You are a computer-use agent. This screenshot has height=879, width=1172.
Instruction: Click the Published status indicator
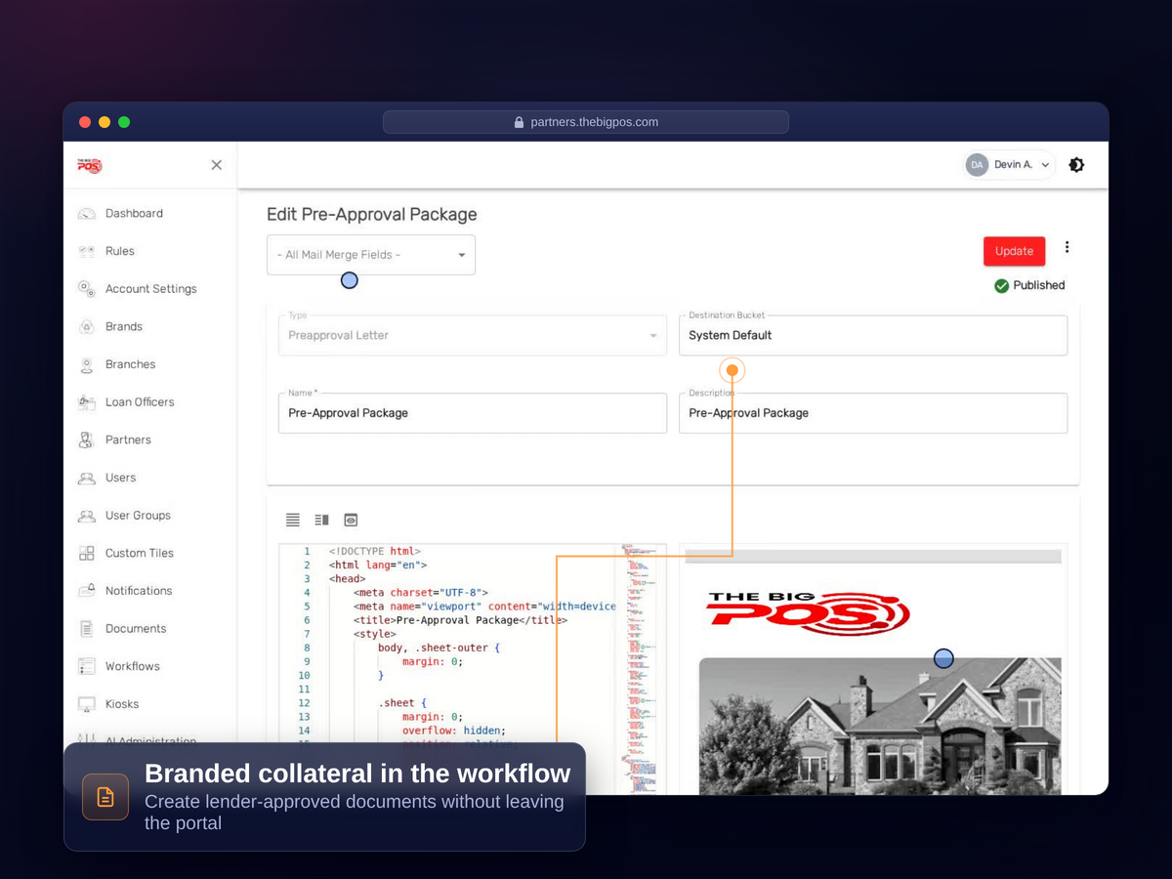point(1029,285)
